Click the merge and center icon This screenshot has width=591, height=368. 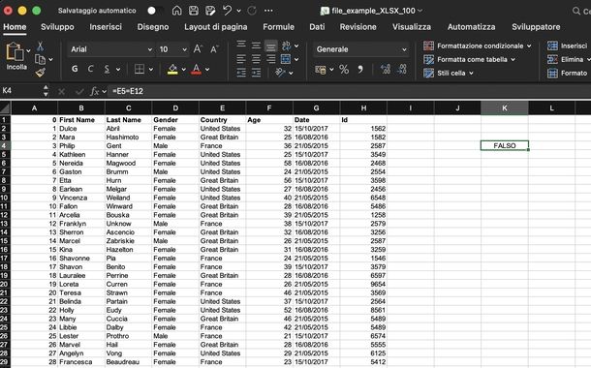click(x=286, y=59)
